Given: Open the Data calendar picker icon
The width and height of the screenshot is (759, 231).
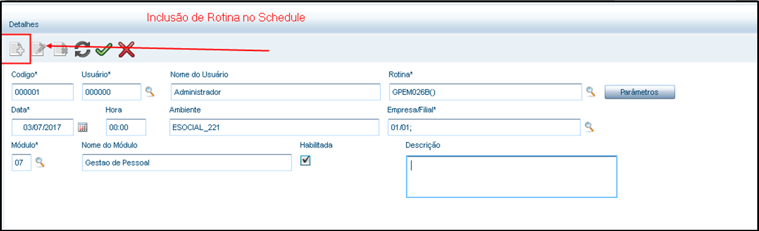Looking at the screenshot, I should point(83,127).
